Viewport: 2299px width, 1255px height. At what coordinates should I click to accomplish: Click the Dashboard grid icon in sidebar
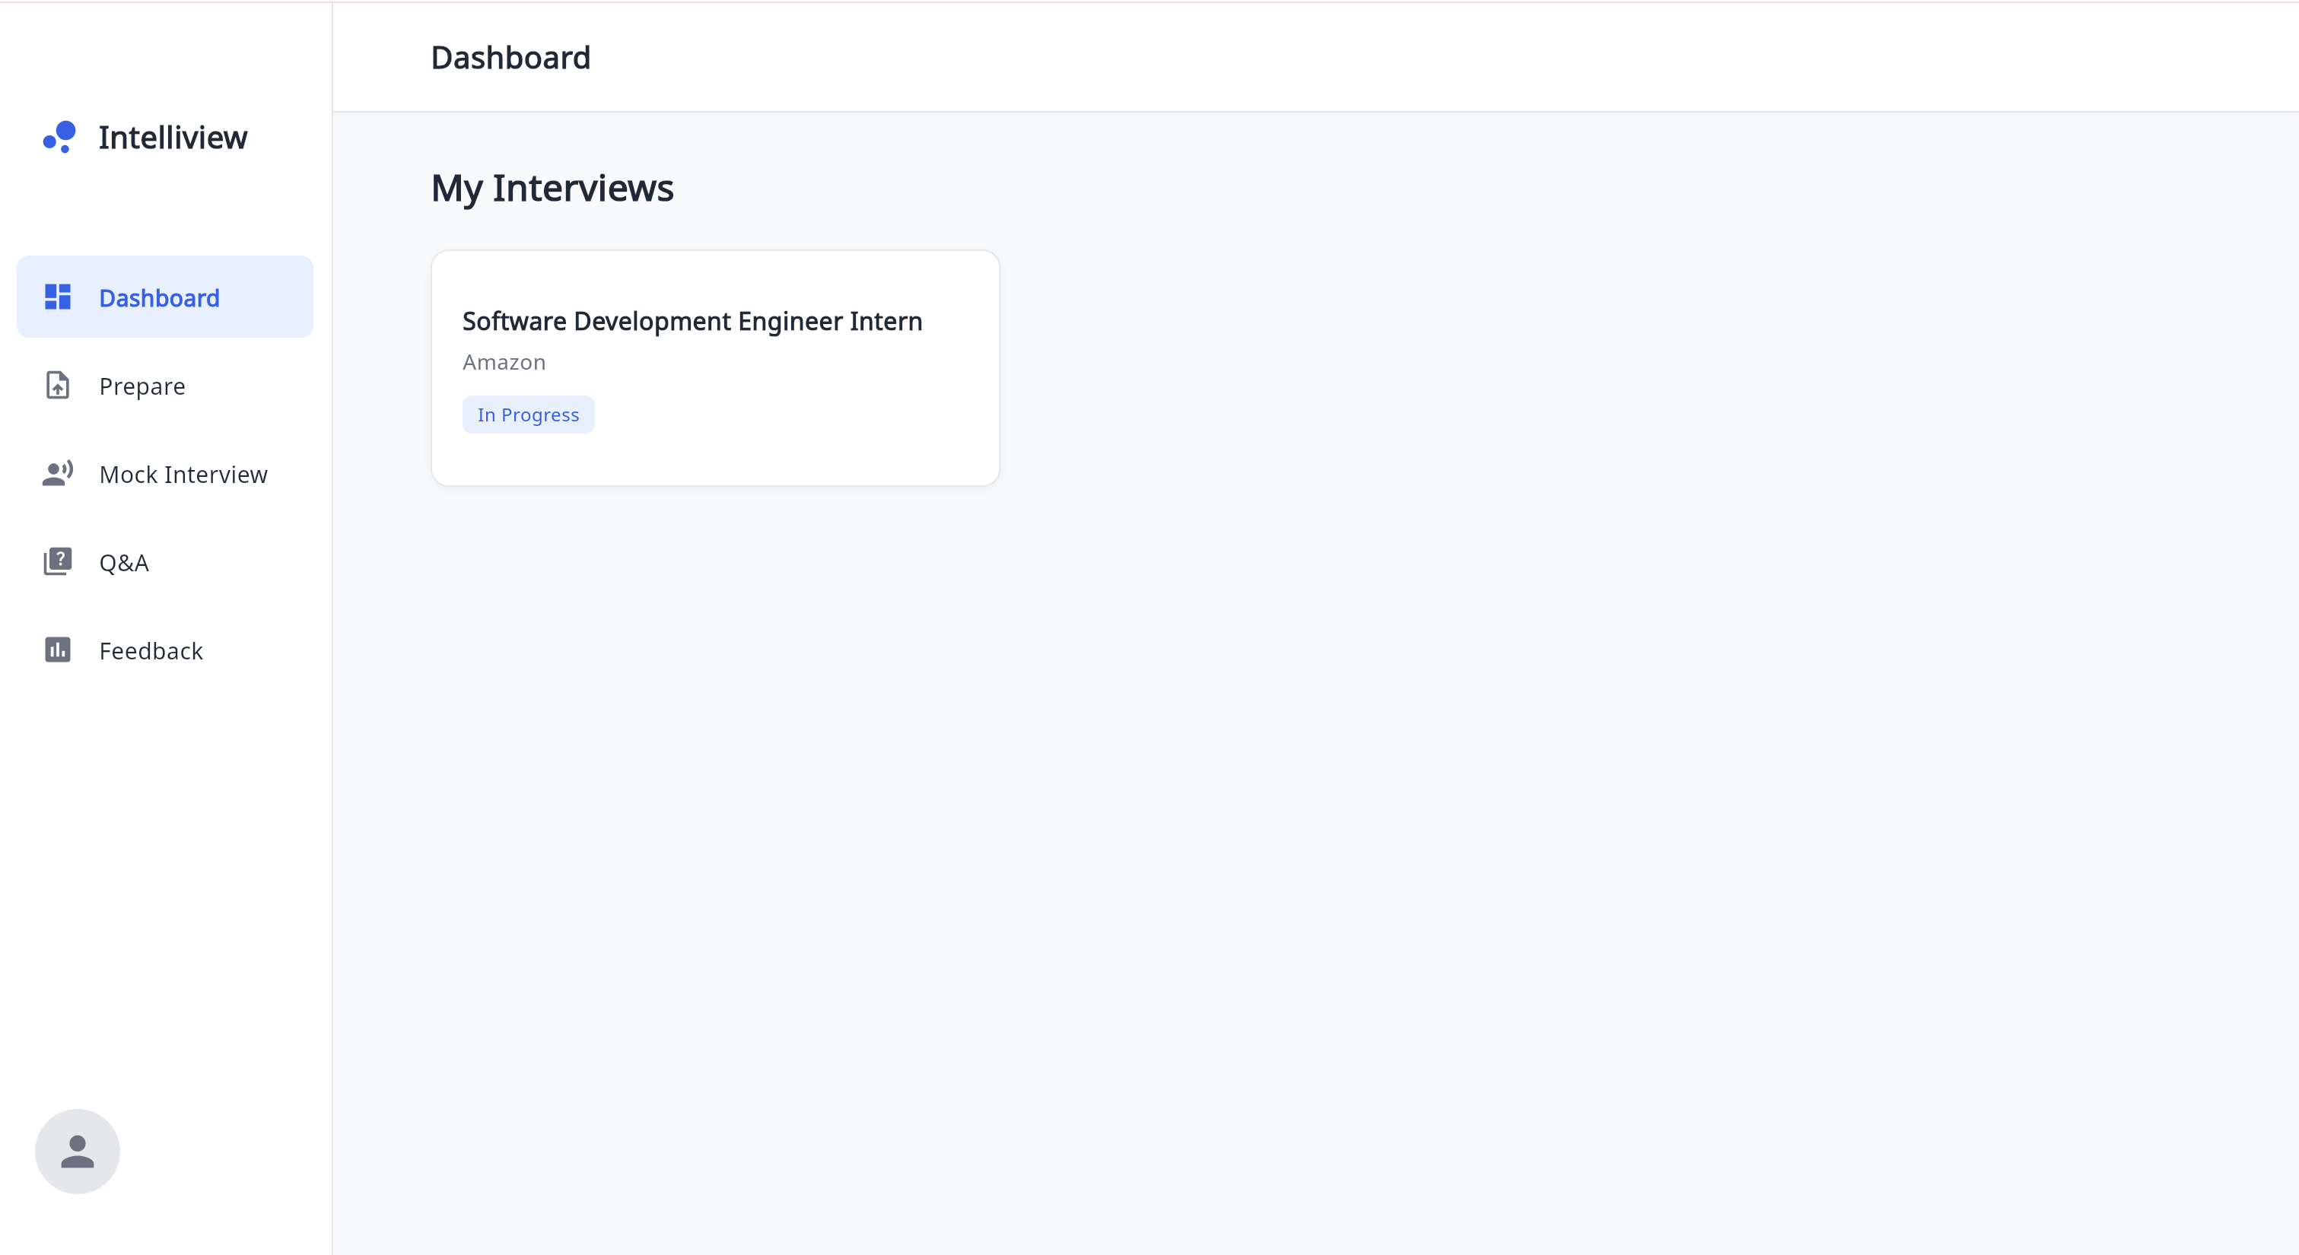(58, 297)
